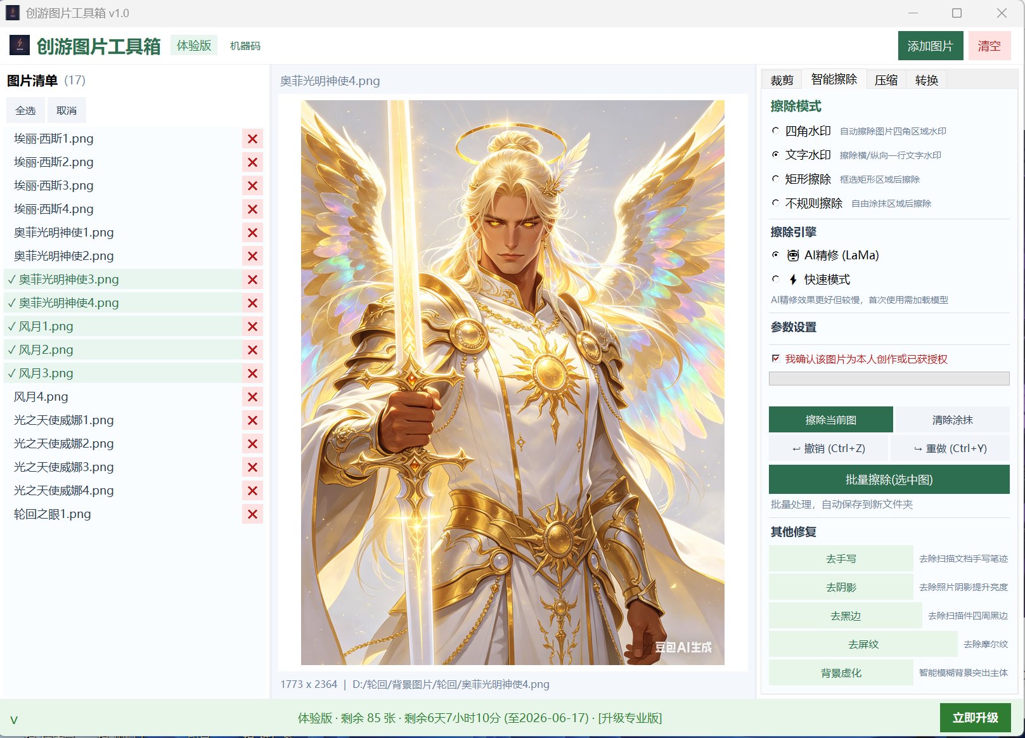Remove 轮回之眼1.png with the X icon
Image resolution: width=1025 pixels, height=738 pixels.
pyautogui.click(x=252, y=514)
